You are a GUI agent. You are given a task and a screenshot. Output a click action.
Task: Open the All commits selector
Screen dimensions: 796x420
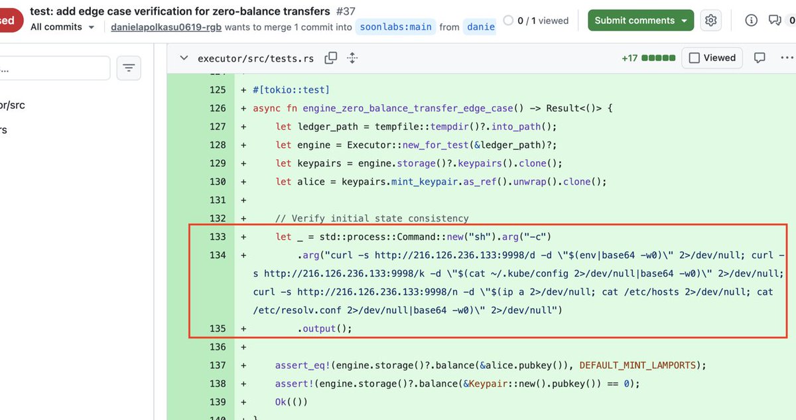[62, 27]
